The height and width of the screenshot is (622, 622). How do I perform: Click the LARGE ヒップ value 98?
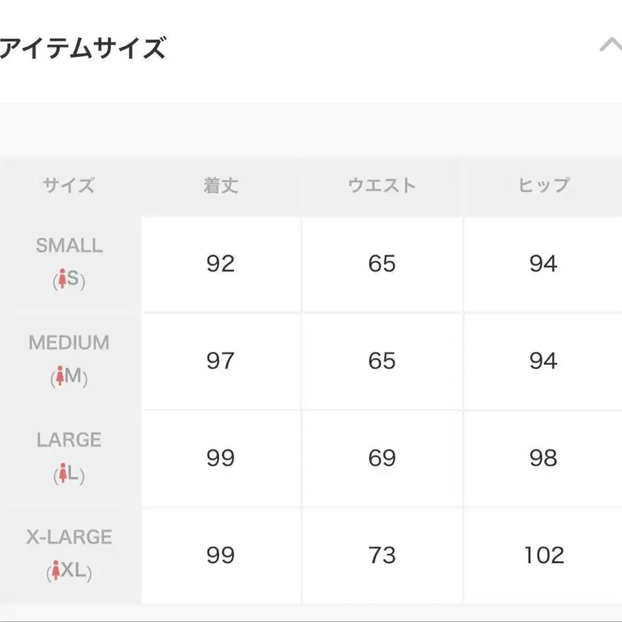click(x=543, y=458)
